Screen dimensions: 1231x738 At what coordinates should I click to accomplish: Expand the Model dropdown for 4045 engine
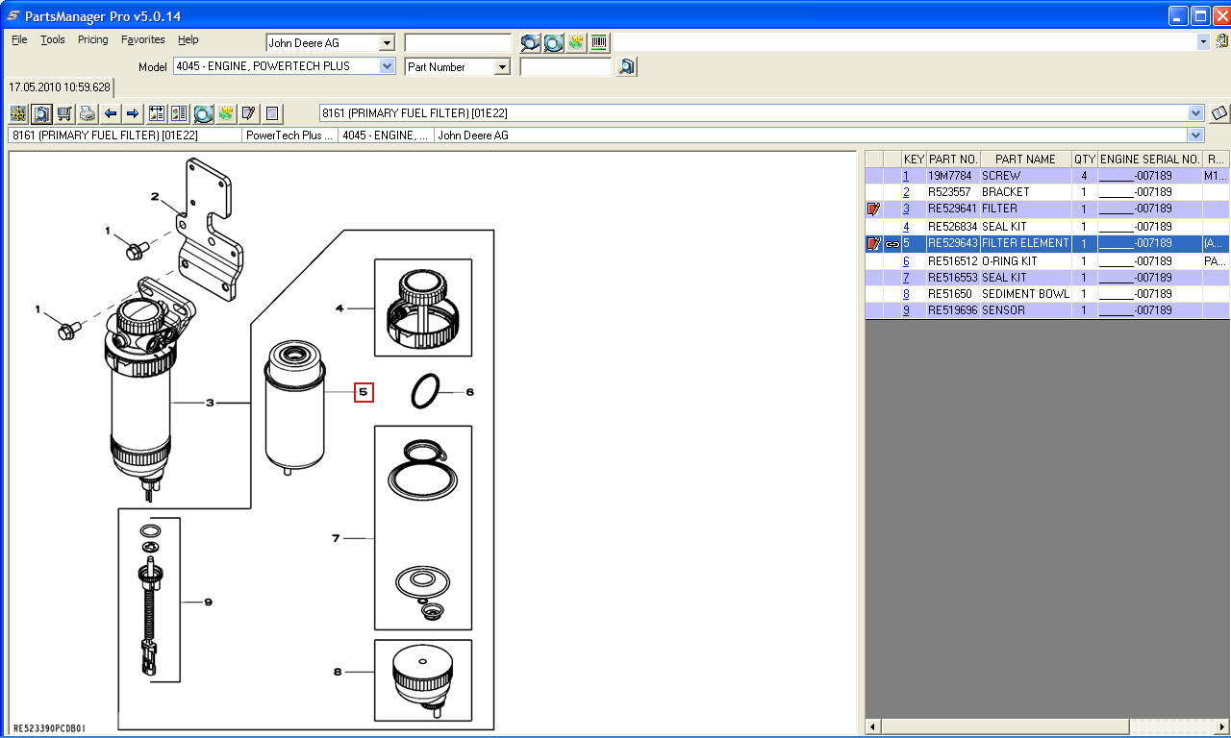pyautogui.click(x=388, y=66)
